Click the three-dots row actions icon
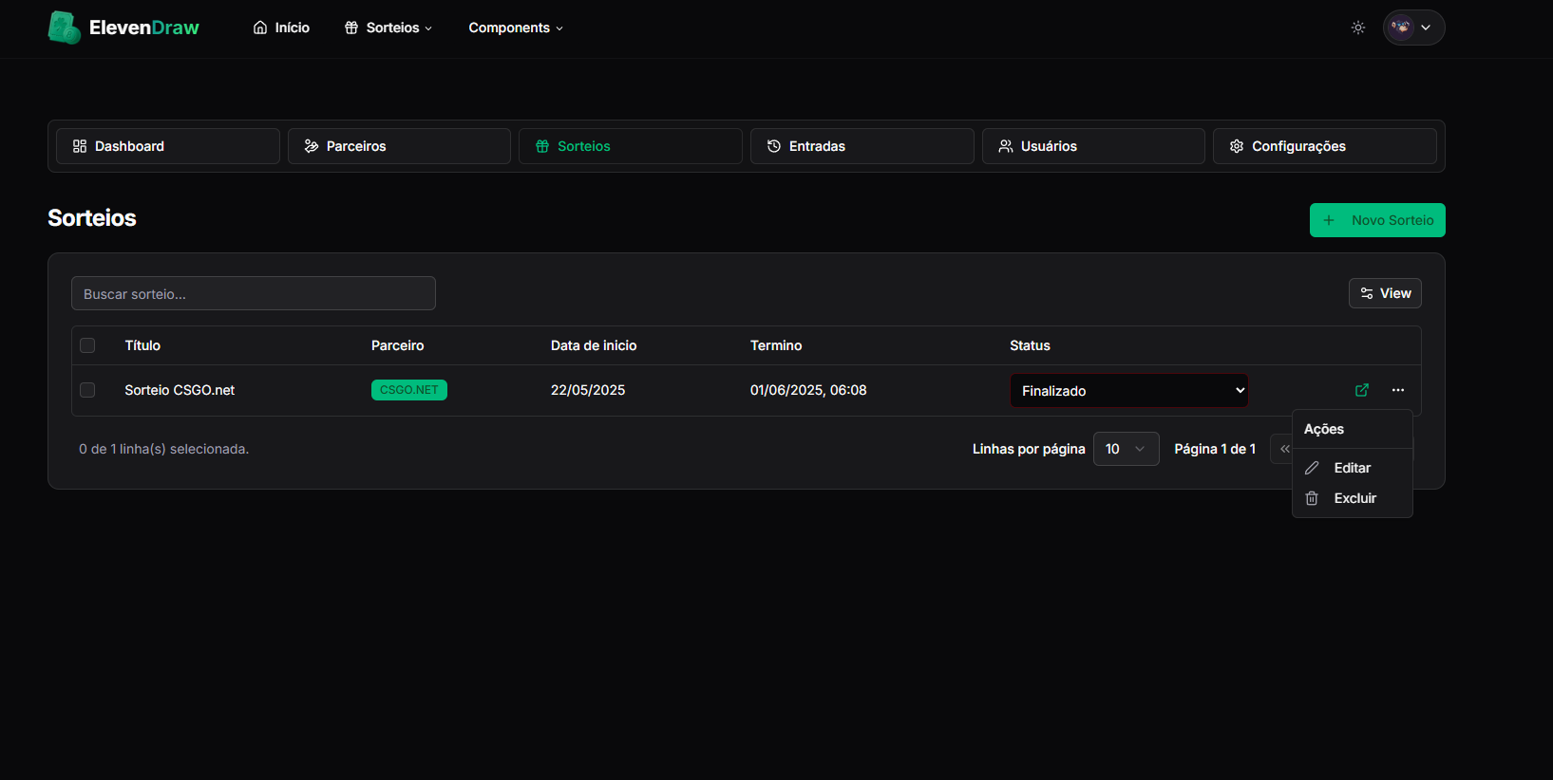The width and height of the screenshot is (1553, 780). pos(1398,390)
